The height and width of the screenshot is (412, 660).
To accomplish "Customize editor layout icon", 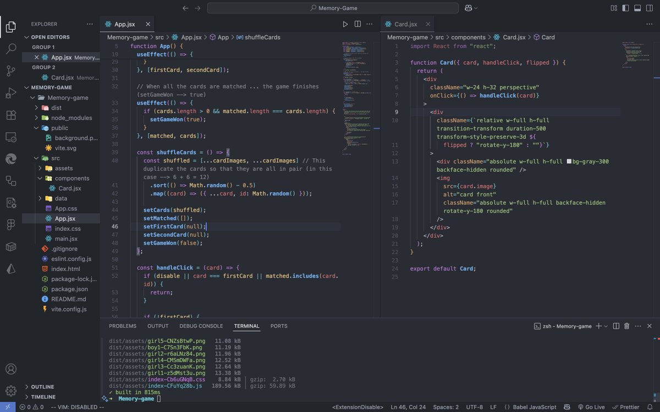I will click(x=614, y=8).
